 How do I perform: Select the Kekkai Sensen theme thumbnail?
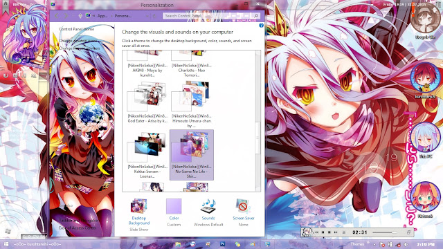[147, 155]
